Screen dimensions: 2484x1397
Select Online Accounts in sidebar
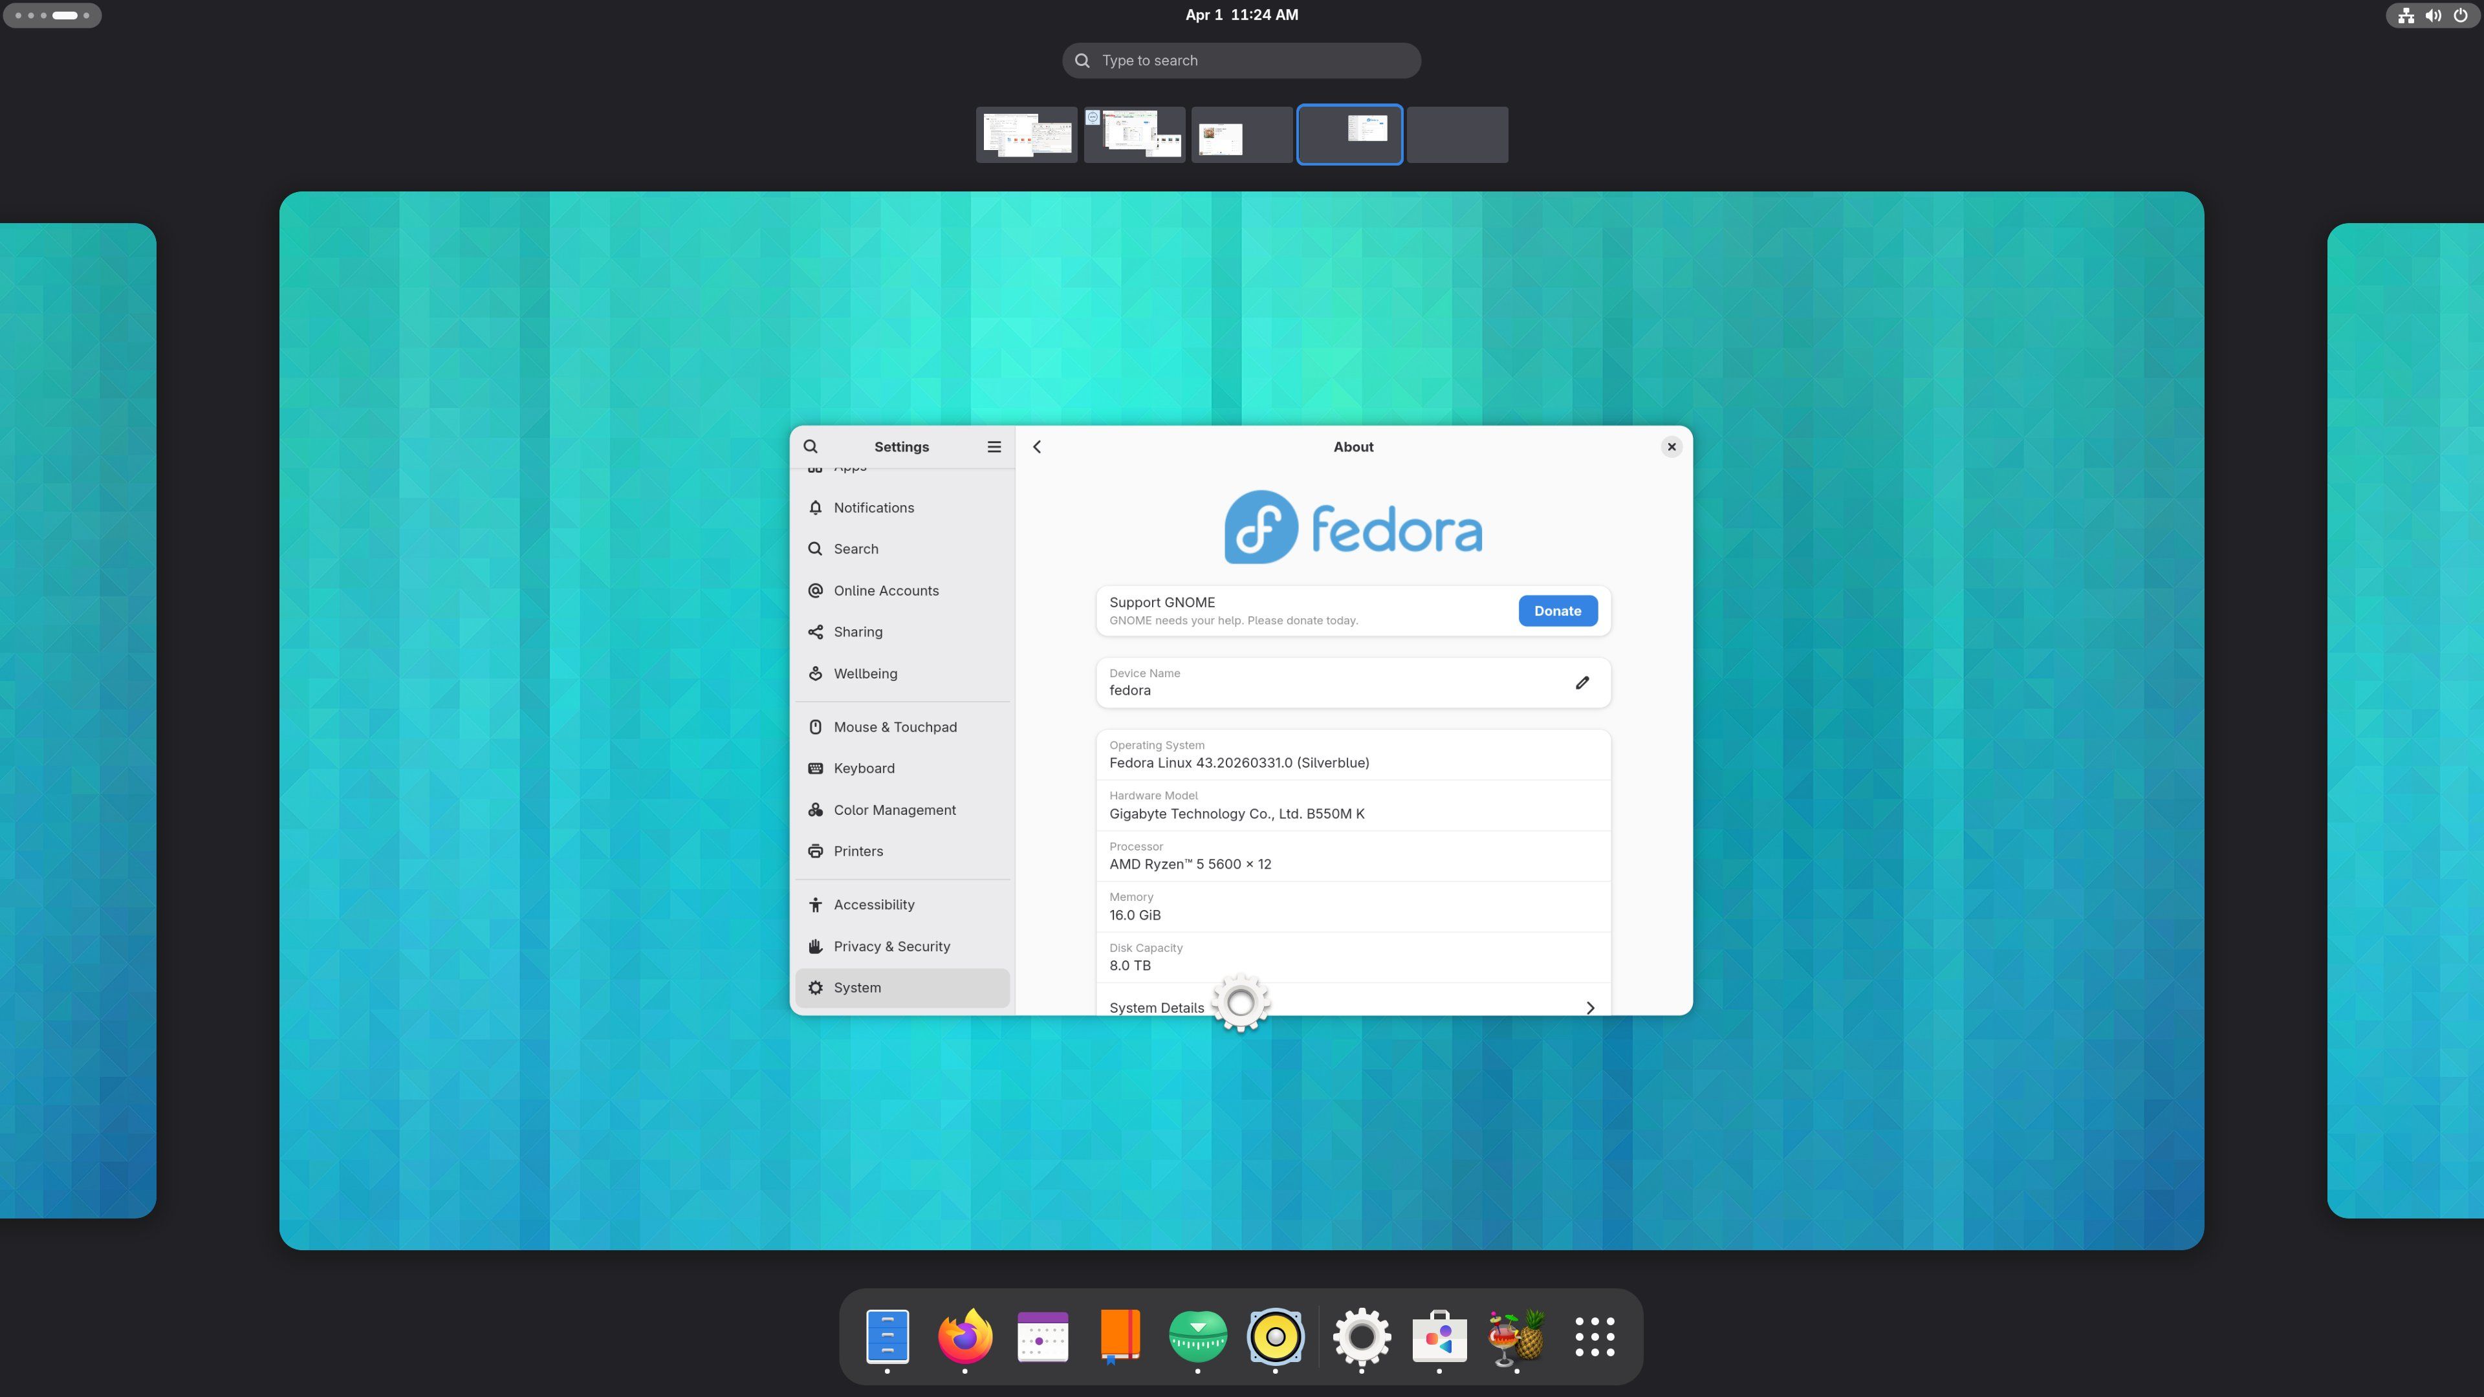tap(902, 590)
